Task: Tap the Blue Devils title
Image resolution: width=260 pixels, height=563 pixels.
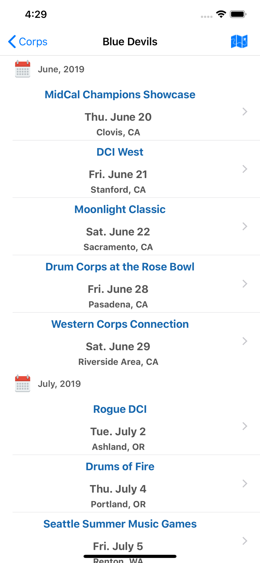Action: click(130, 42)
